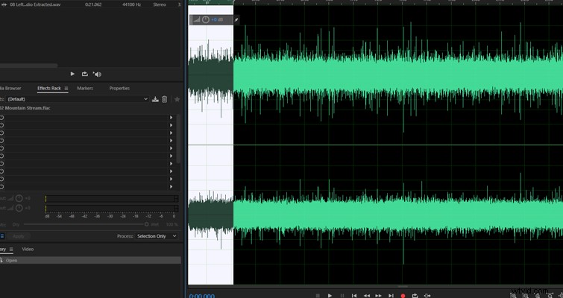Expand first effect slot arrow menu
Screen dimensions: 563x298
click(x=172, y=118)
